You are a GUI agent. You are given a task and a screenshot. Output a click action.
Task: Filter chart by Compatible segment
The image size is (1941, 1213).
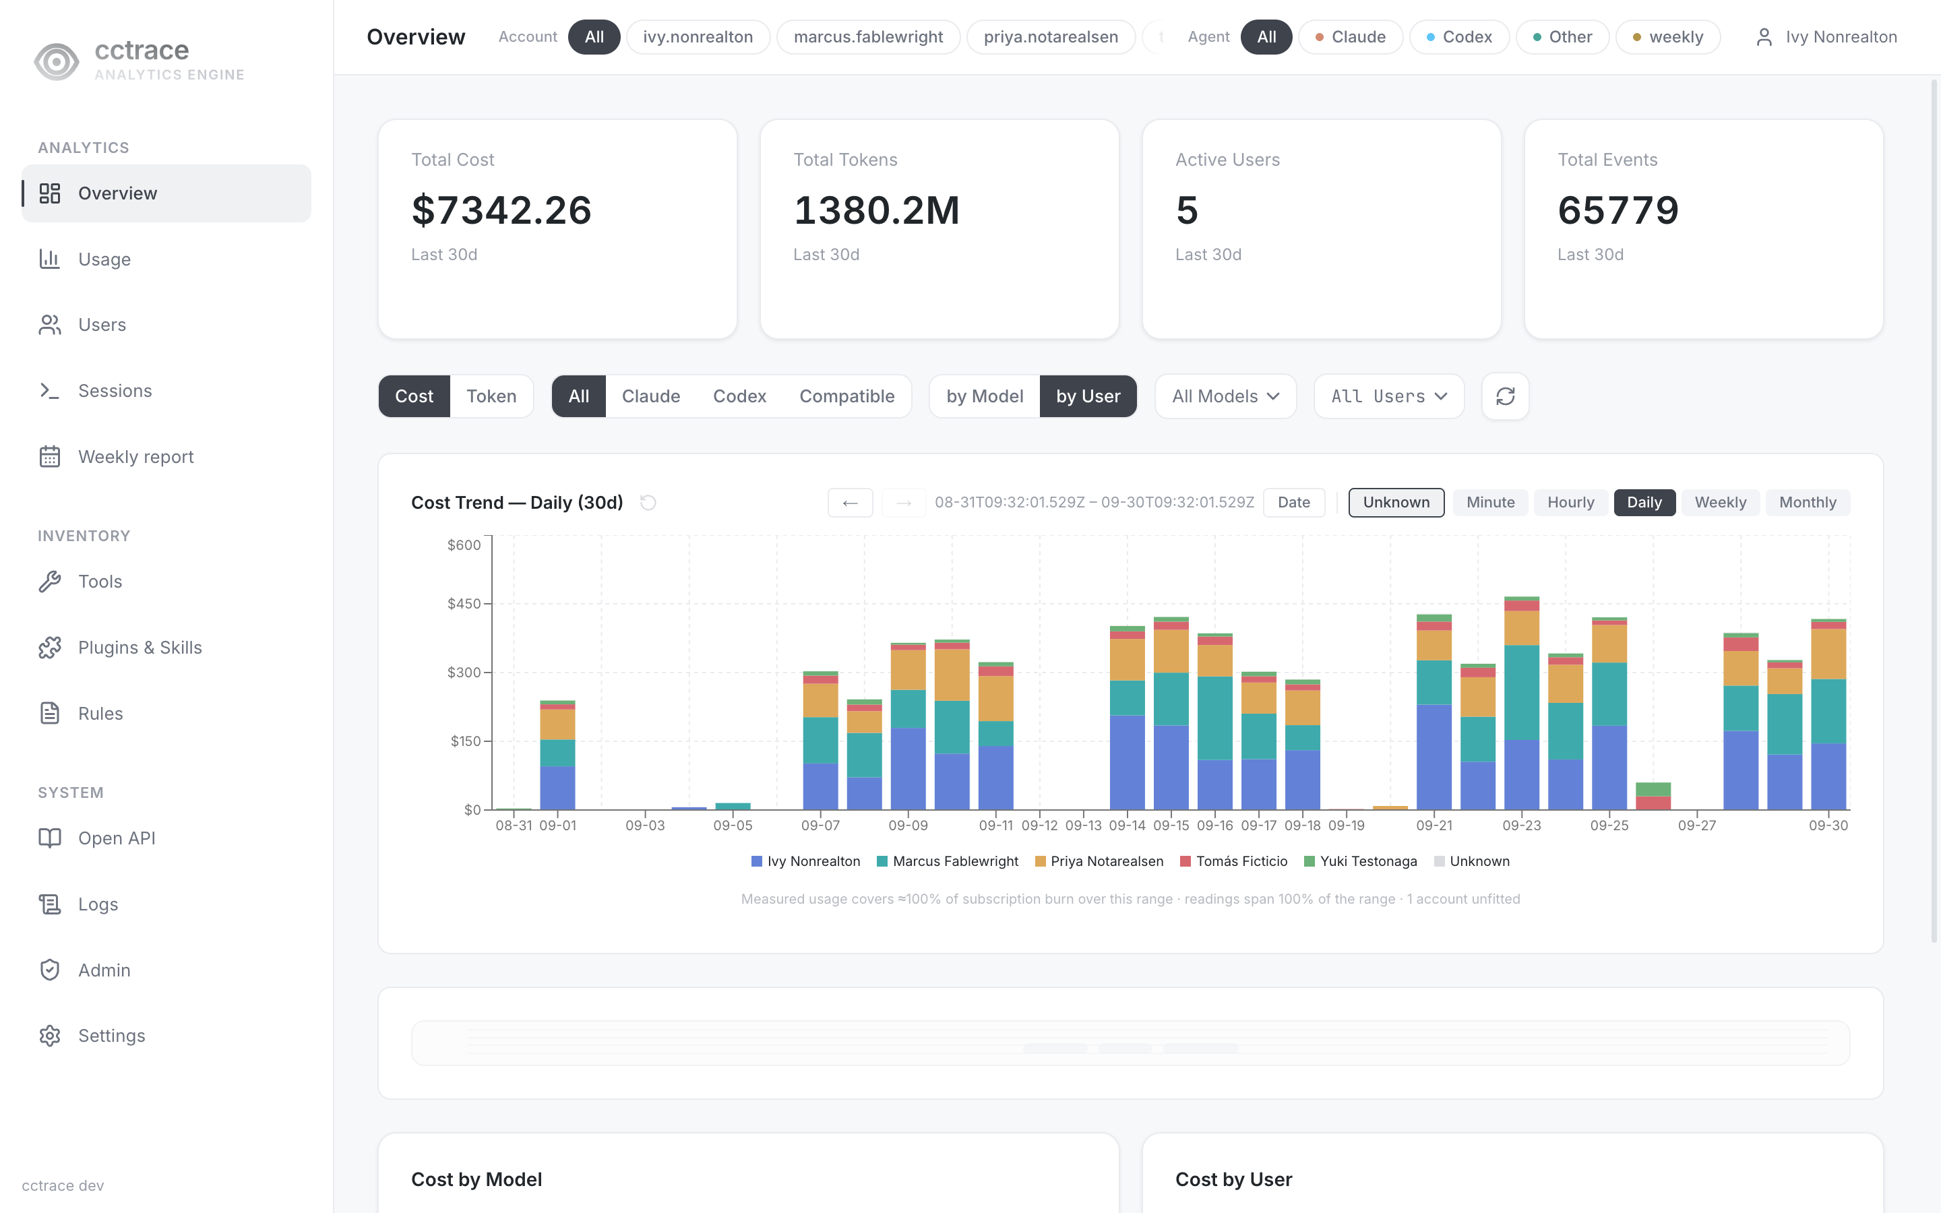pos(847,396)
